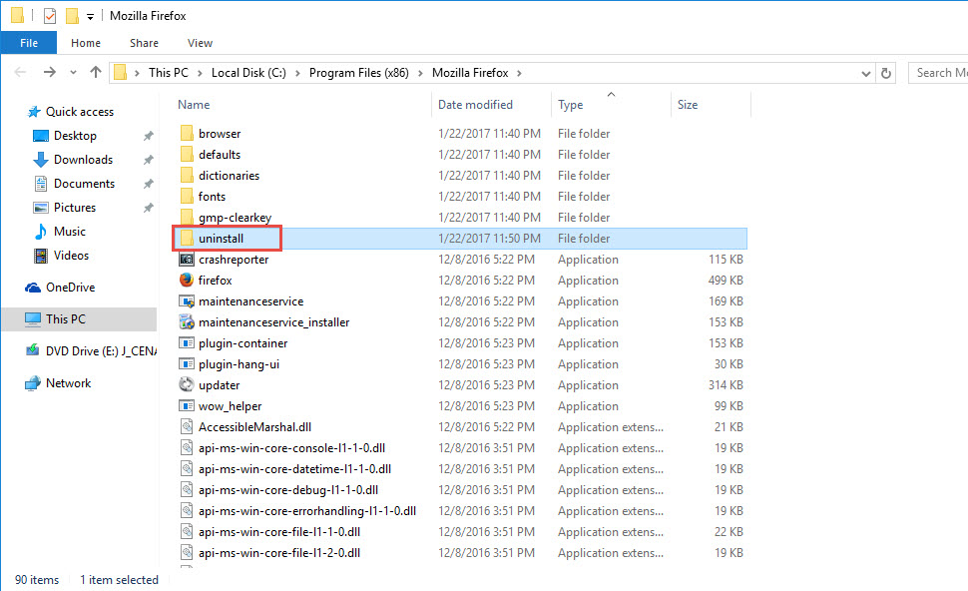The height and width of the screenshot is (591, 968).
Task: Open the Home ribbon tab
Action: point(86,43)
